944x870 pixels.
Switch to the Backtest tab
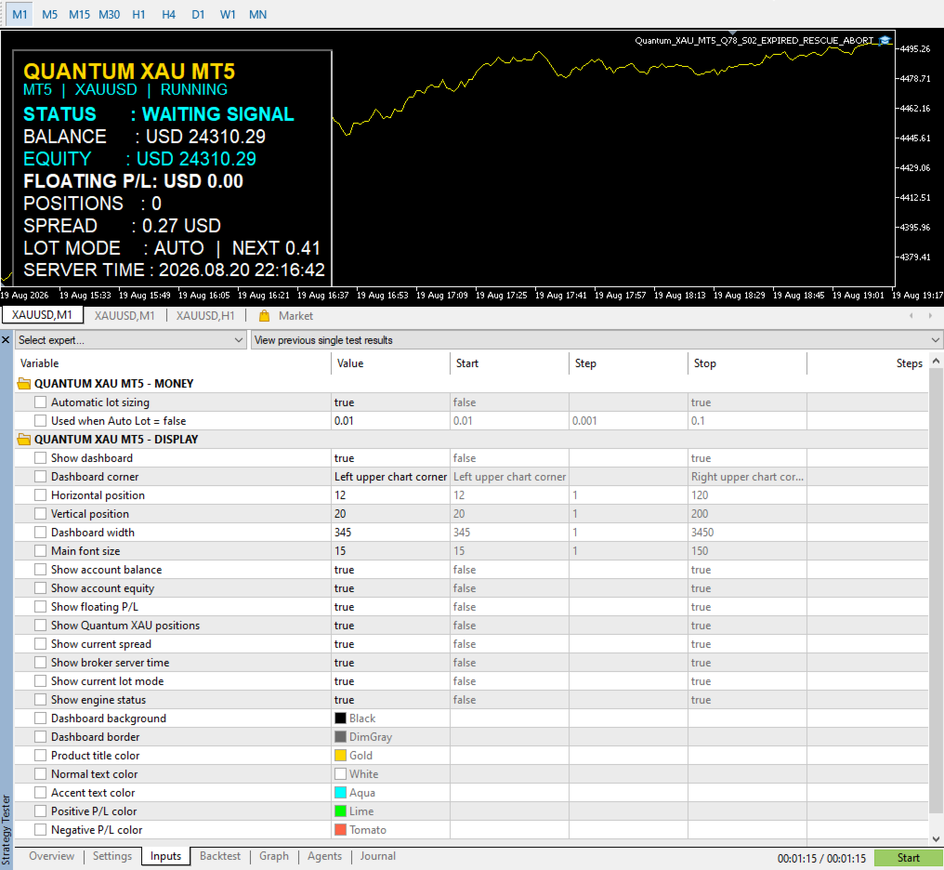click(x=220, y=856)
